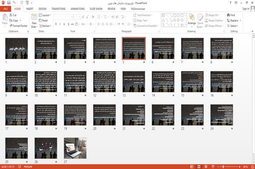Open the FILEminimizer tab
255x169 pixels.
138,9
